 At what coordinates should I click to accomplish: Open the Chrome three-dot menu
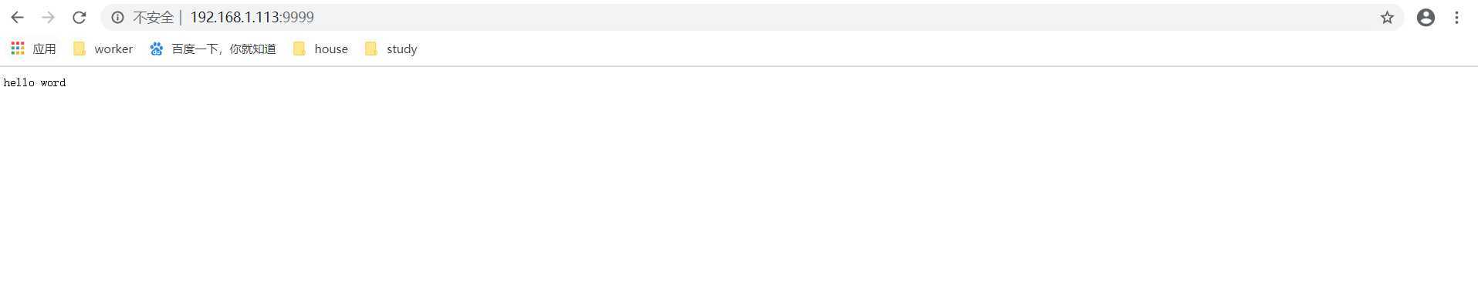tap(1456, 17)
